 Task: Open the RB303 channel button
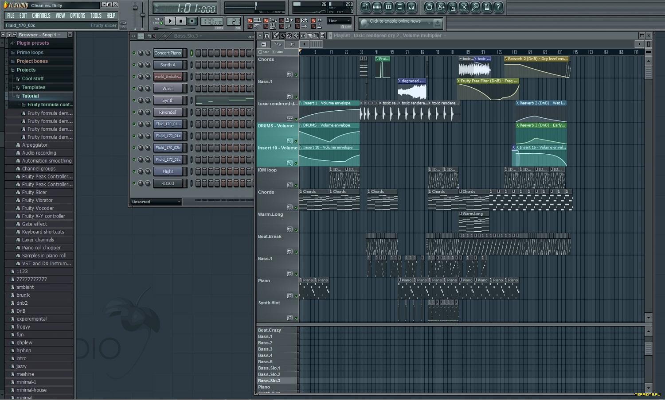(x=168, y=183)
